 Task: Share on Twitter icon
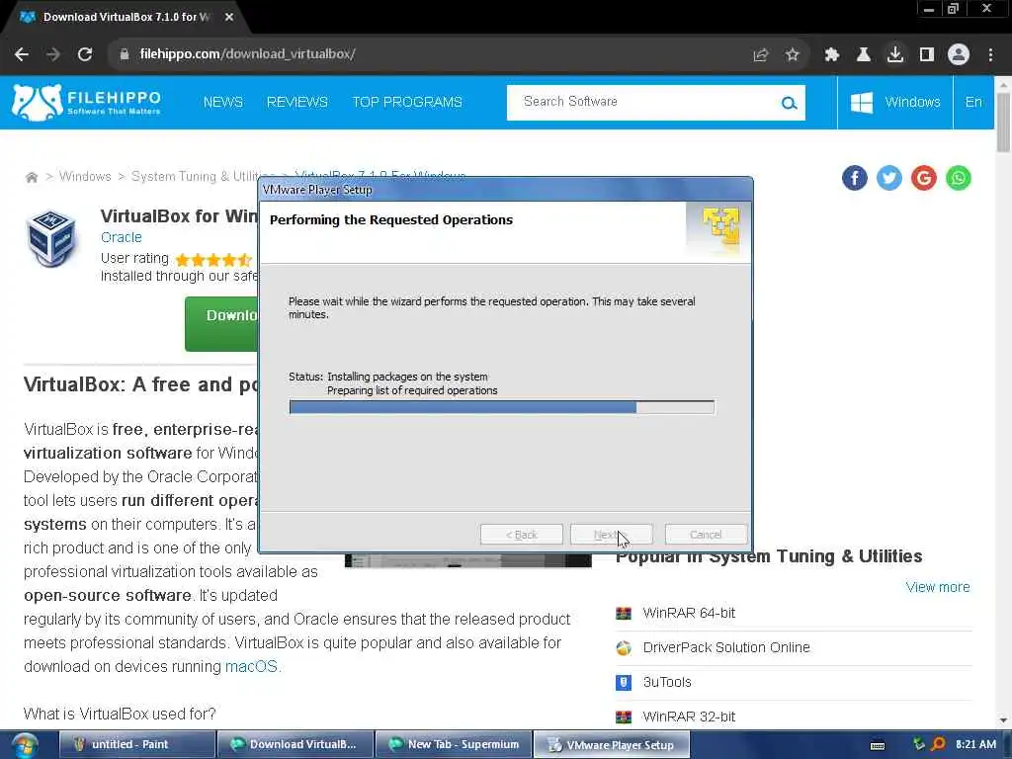(x=888, y=178)
